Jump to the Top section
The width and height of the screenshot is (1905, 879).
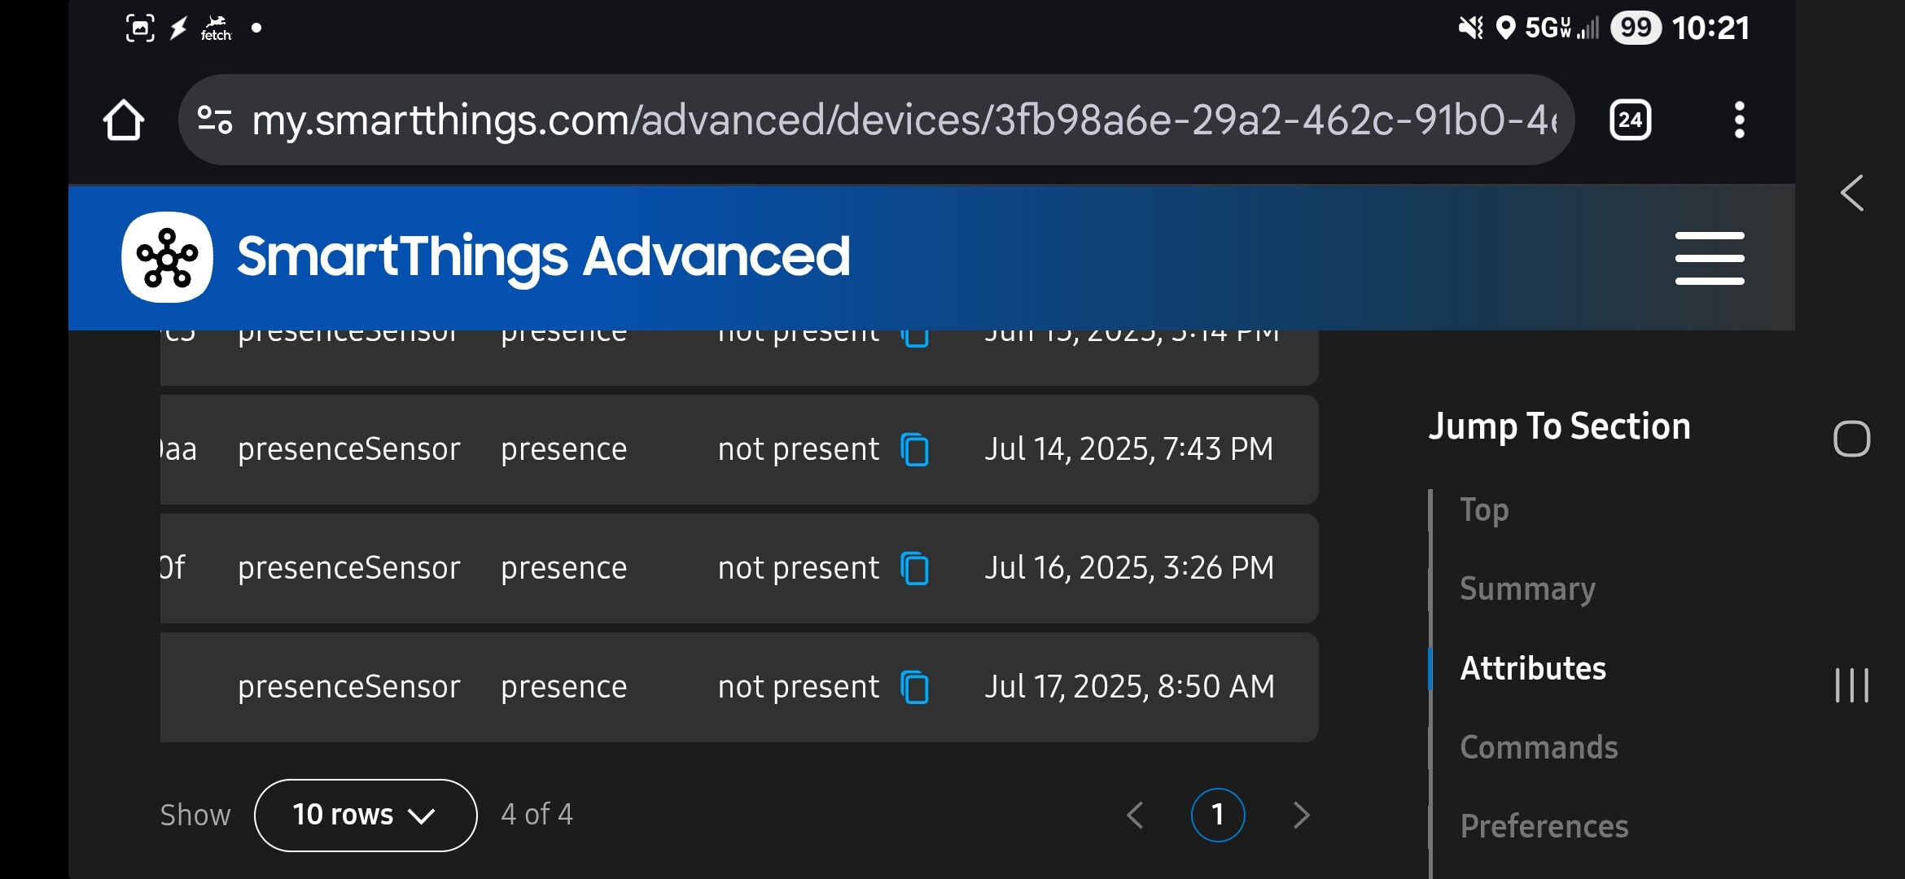[x=1484, y=510]
